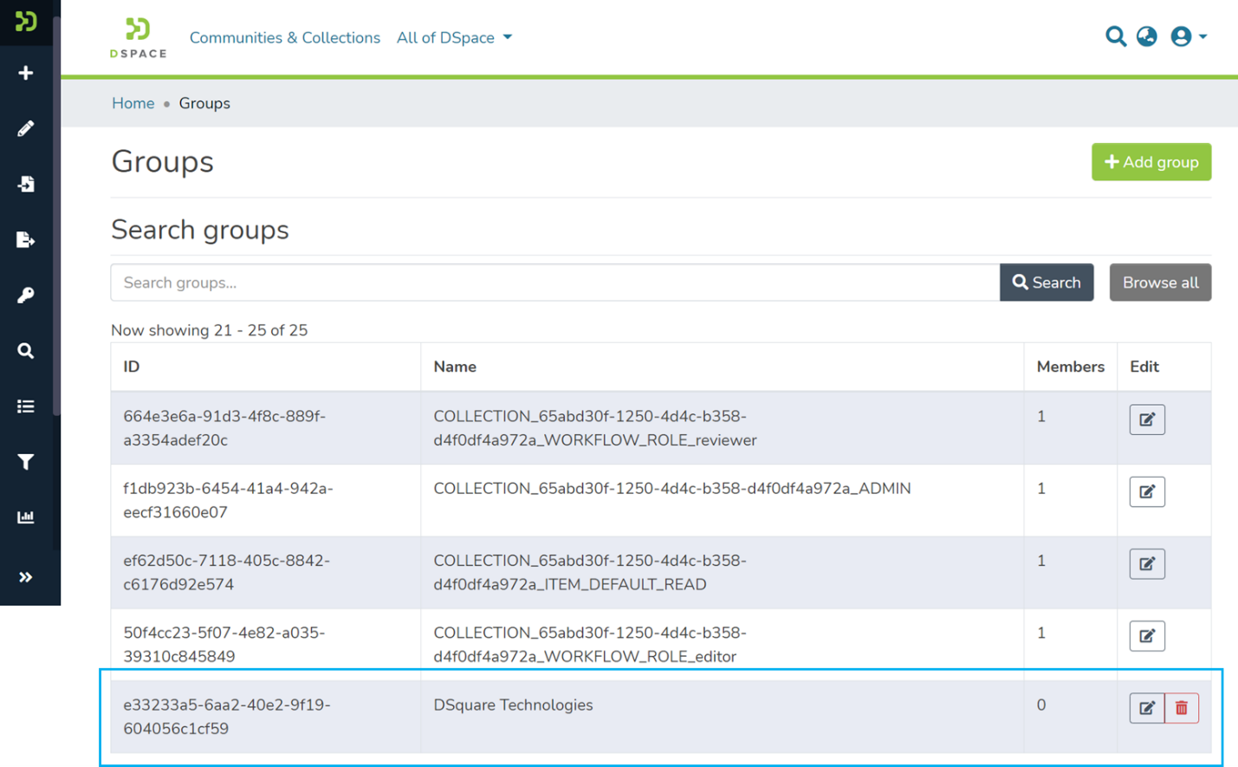Click the funnel Curation Task sidebar icon
Image resolution: width=1238 pixels, height=767 pixels.
tap(26, 462)
